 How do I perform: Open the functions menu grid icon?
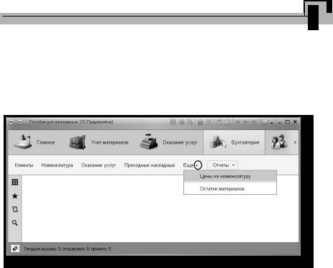tap(15, 182)
